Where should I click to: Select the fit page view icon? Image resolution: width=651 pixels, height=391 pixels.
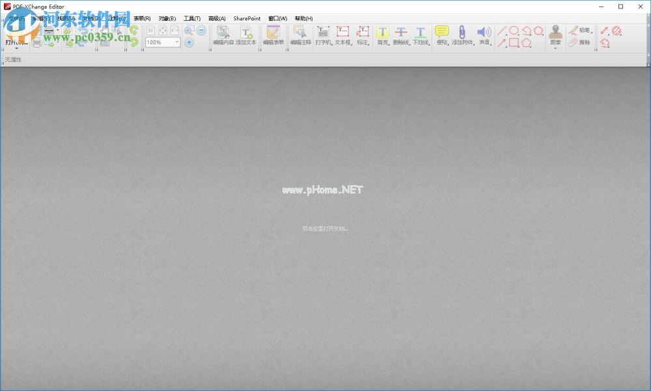click(163, 31)
